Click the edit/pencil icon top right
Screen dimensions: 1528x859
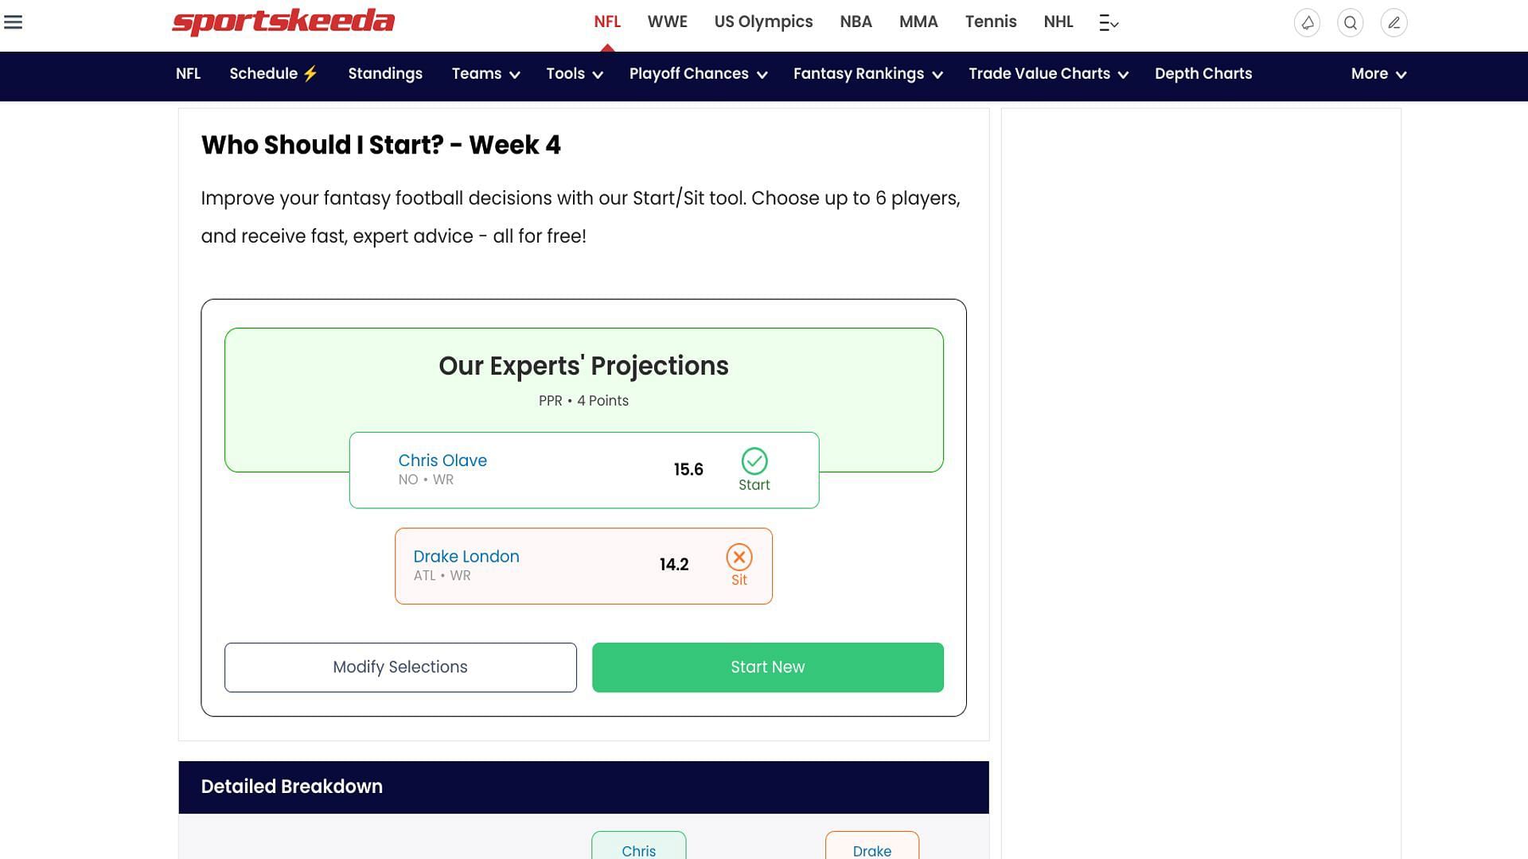pyautogui.click(x=1394, y=22)
